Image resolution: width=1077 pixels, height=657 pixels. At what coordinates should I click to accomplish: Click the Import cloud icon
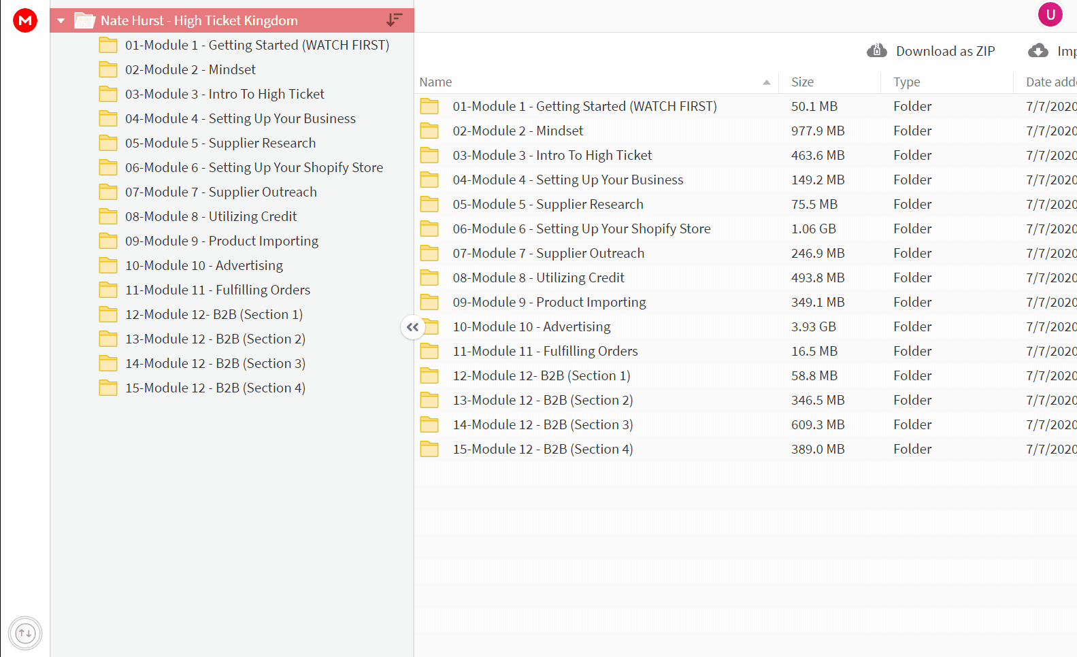click(1038, 50)
